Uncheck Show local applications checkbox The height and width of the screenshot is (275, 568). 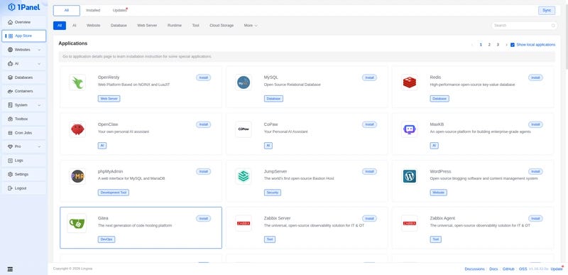(512, 45)
